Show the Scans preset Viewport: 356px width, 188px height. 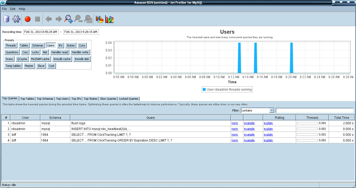point(9,59)
